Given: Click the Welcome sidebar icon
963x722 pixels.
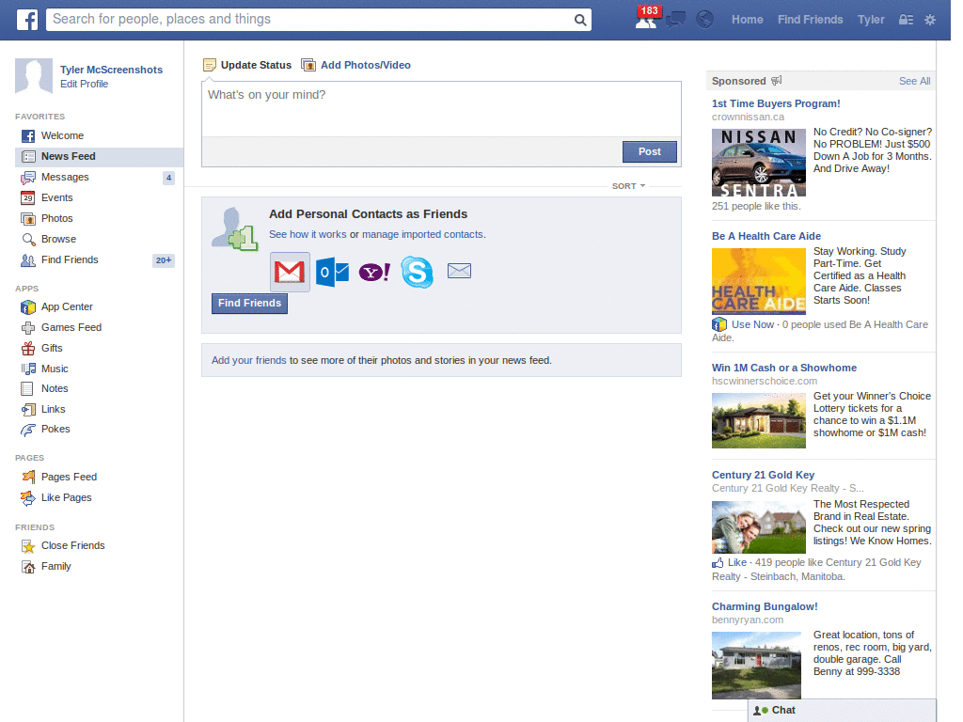Looking at the screenshot, I should click(28, 135).
